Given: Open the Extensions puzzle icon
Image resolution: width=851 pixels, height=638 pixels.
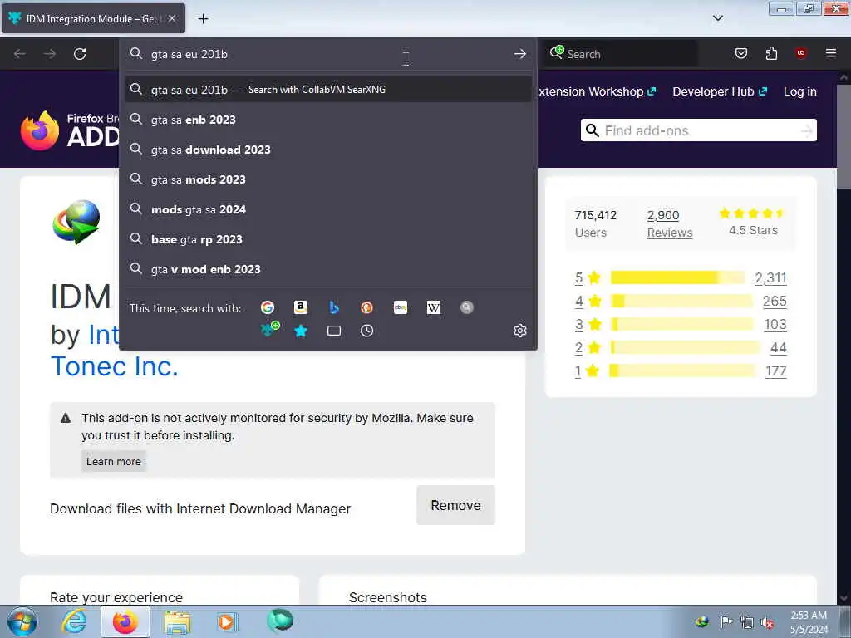Looking at the screenshot, I should tap(771, 53).
